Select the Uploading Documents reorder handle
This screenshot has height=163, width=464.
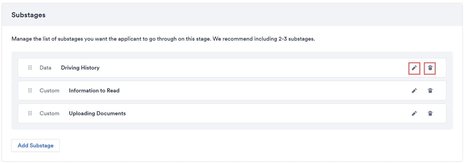pos(30,113)
